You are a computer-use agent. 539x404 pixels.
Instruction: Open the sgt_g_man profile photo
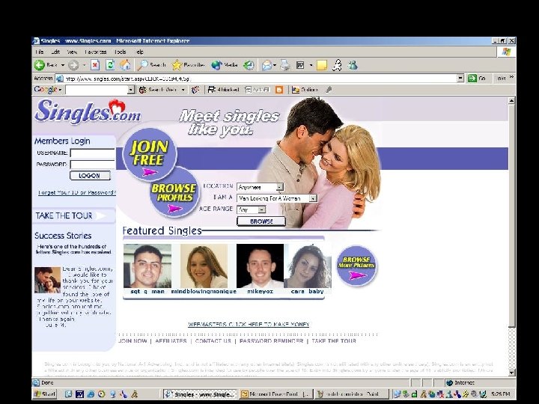pyautogui.click(x=147, y=266)
